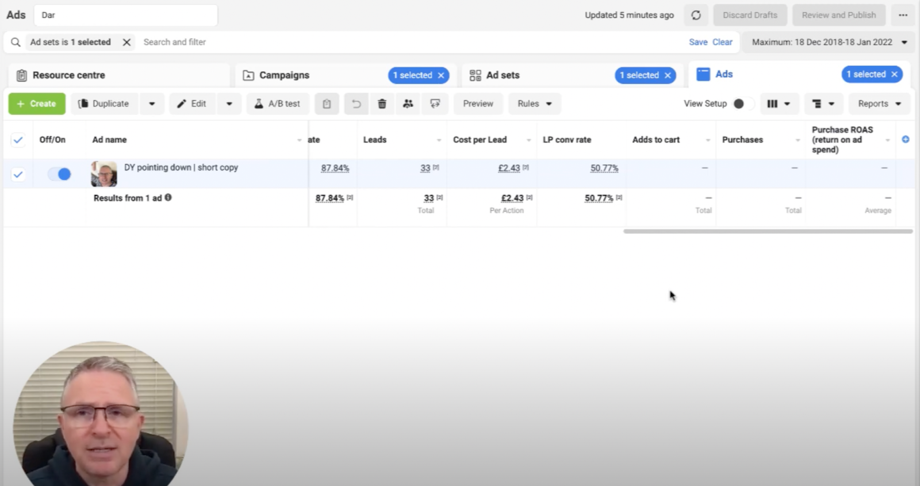Click the 87.84% value in the ad row

(x=335, y=168)
